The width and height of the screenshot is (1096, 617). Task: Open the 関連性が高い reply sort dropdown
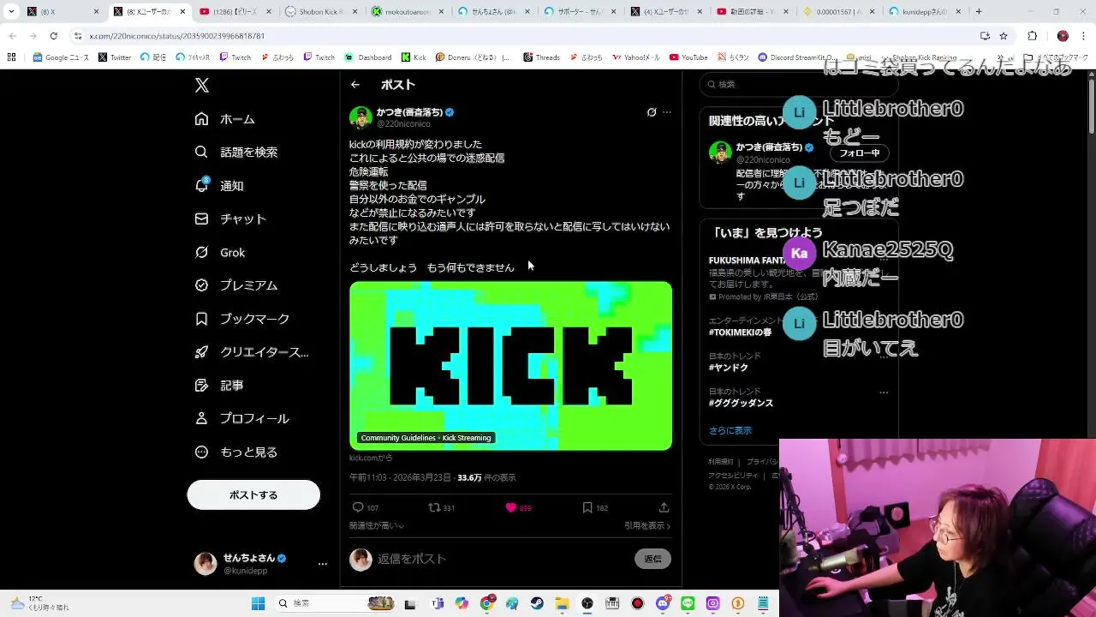point(377,526)
